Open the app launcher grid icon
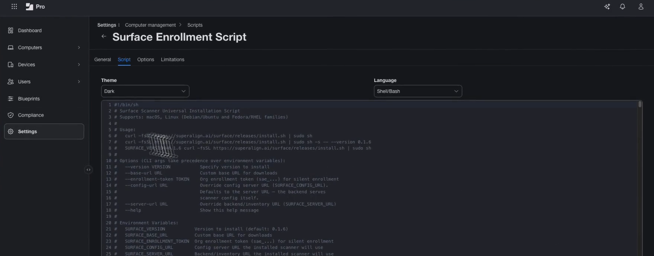Viewport: 654px width, 256px height. pos(14,6)
